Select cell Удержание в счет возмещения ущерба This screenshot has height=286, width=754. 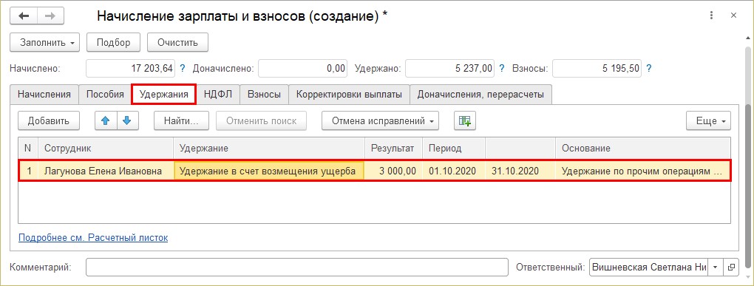(269, 171)
